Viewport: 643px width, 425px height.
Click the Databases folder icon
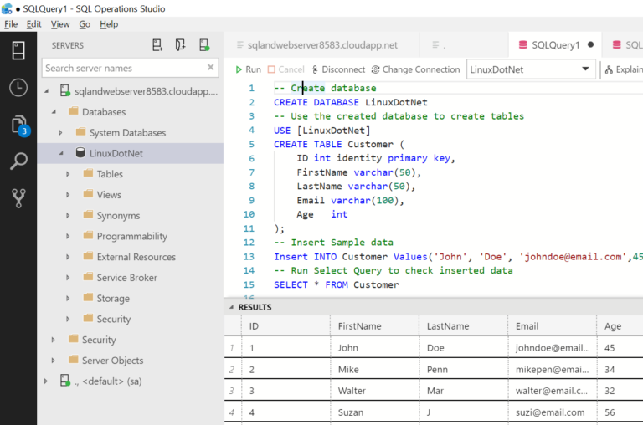[x=73, y=111]
